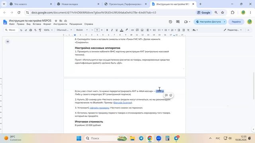The width and height of the screenshot is (255, 143).
Task: Click the Insert image icon
Action: [x=142, y=30]
